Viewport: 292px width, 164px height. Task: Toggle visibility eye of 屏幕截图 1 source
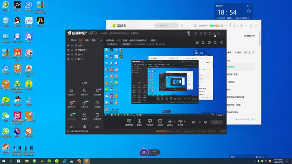click(68, 50)
